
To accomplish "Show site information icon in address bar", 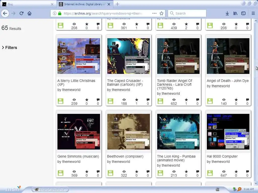I will tap(55, 13).
